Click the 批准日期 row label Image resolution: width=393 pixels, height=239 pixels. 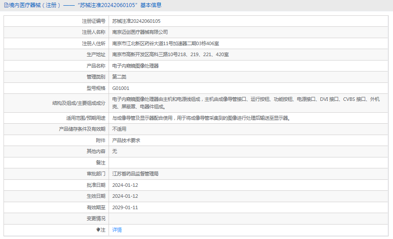[96, 185]
